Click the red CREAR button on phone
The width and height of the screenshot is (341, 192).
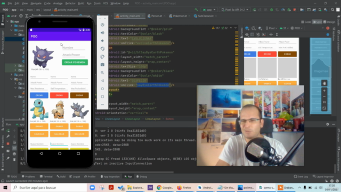[x=59, y=95]
